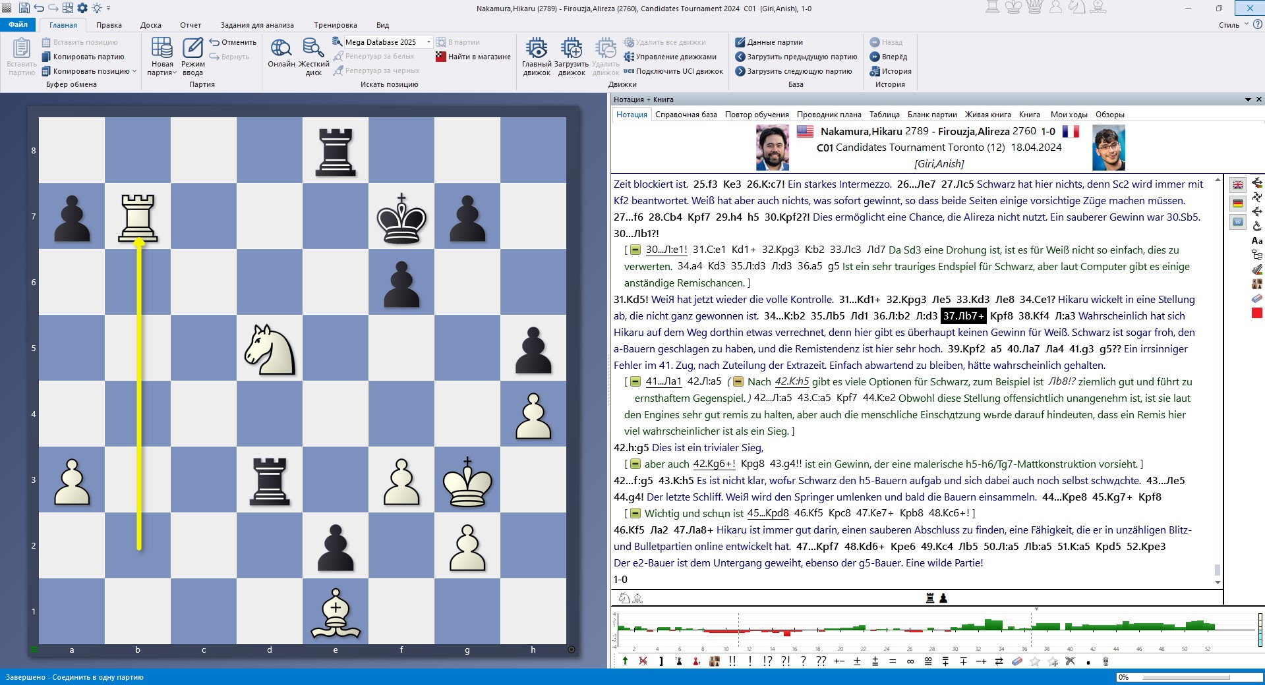This screenshot has height=685, width=1265.
Task: Select the eraser icon in the right sidebar
Action: (1256, 298)
